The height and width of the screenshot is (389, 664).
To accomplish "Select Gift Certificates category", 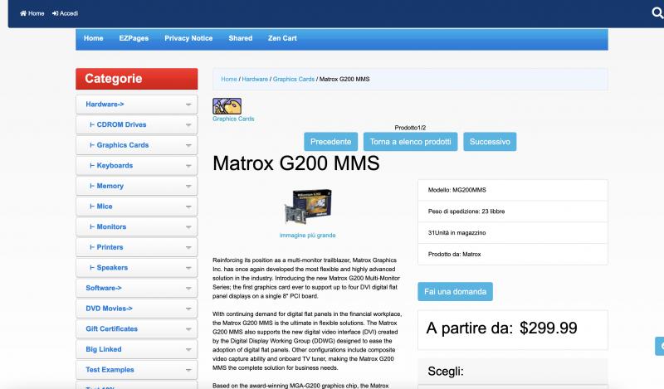I will tap(111, 328).
